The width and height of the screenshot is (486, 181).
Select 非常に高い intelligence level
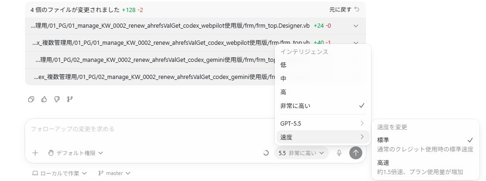coord(322,106)
